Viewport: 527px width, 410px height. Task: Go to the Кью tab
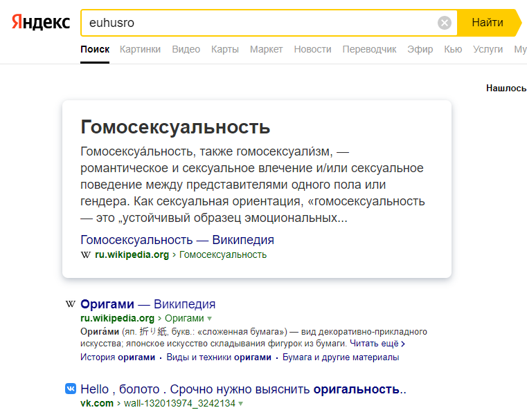point(453,49)
